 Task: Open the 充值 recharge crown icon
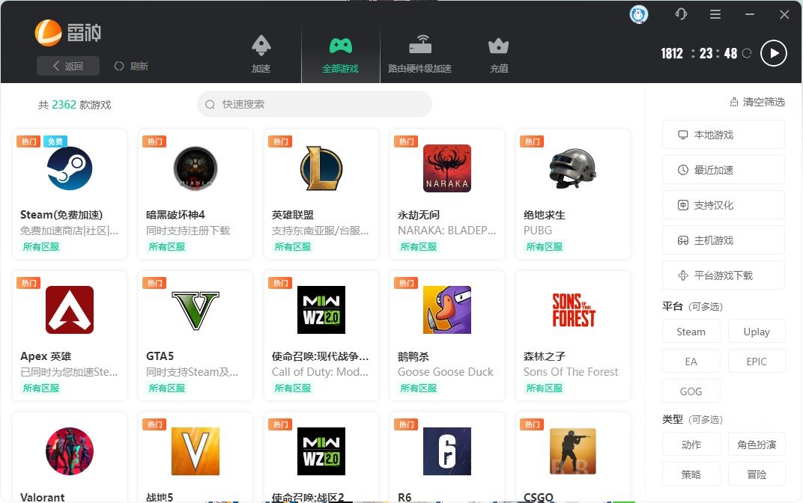(499, 51)
